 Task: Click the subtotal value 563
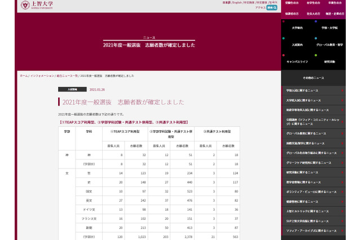(x=235, y=237)
